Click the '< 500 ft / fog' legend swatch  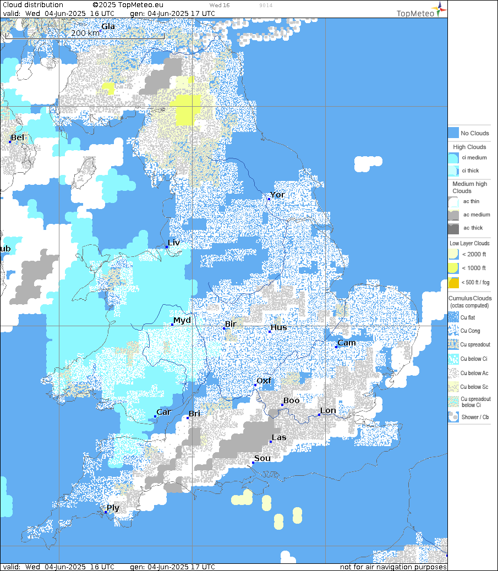[453, 283]
